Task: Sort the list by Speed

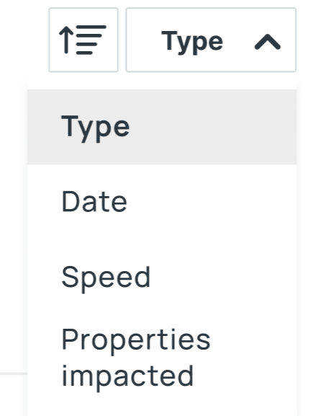Action: (162, 278)
